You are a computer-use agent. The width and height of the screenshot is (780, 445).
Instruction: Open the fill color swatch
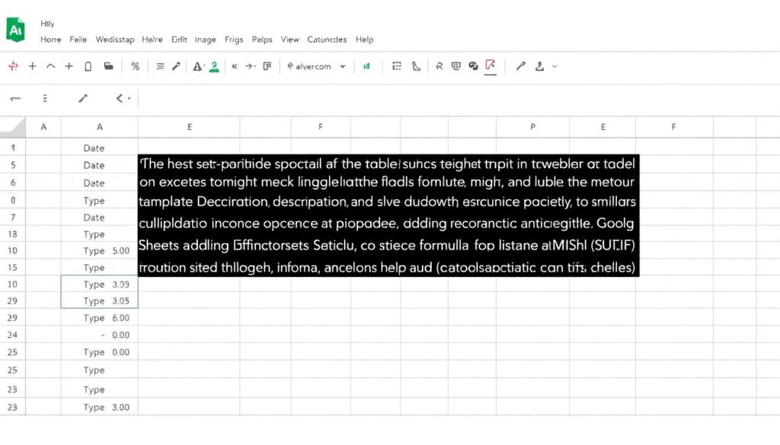pyautogui.click(x=214, y=66)
